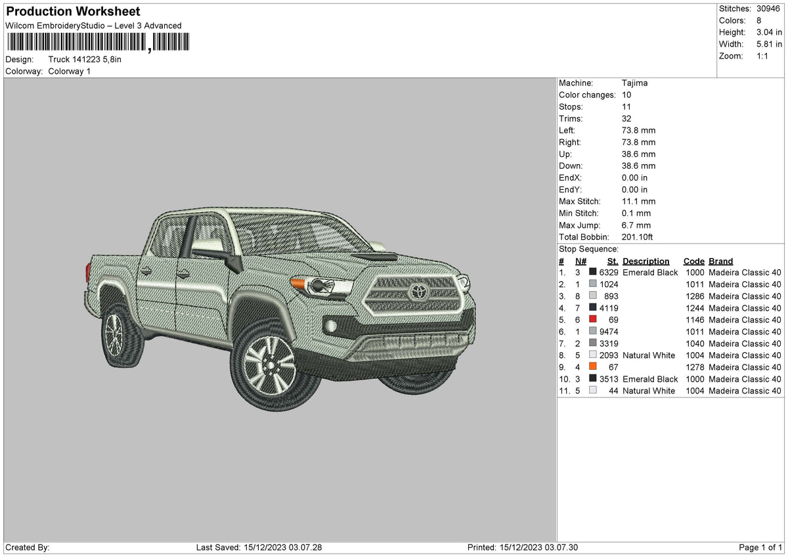The width and height of the screenshot is (788, 557).
Task: Select the Max Jump value "6.7 mm"
Action: click(x=636, y=225)
